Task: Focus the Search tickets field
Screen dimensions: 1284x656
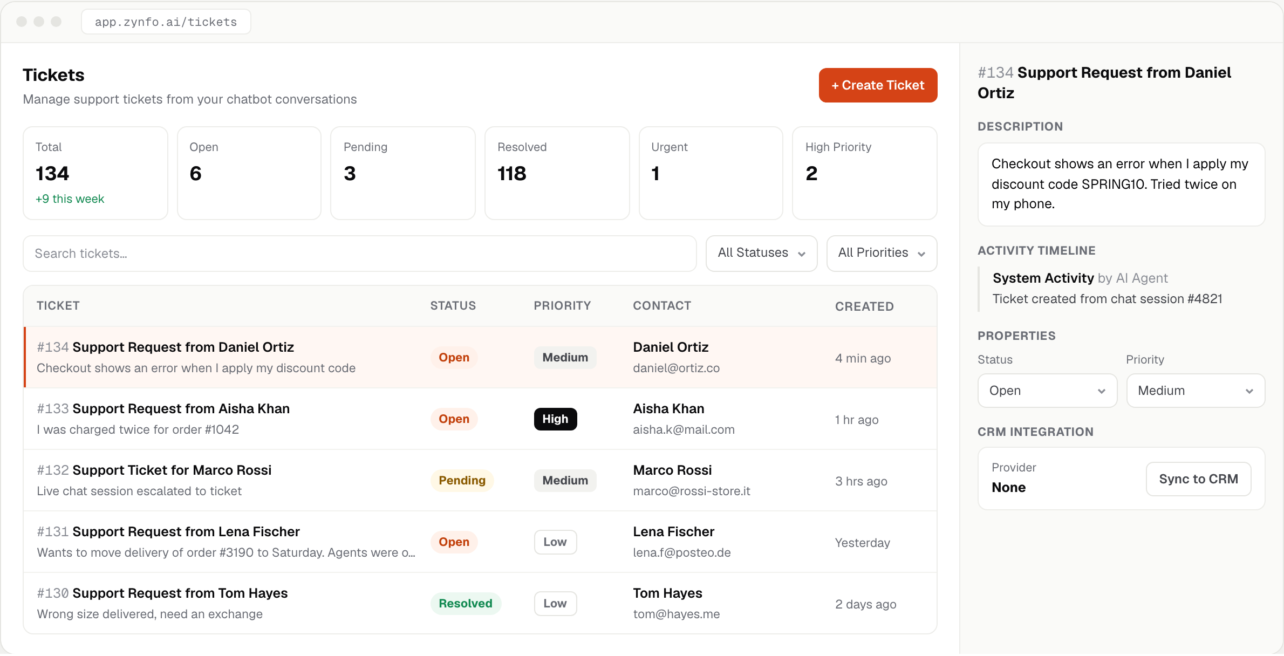Action: click(360, 254)
